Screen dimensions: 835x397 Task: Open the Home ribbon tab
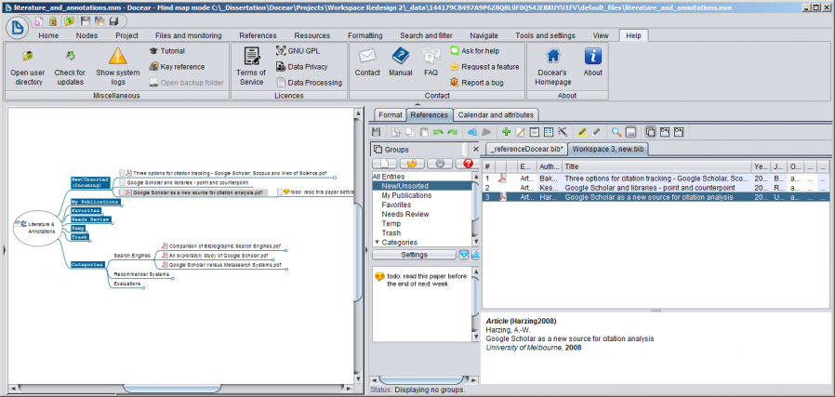[x=48, y=35]
